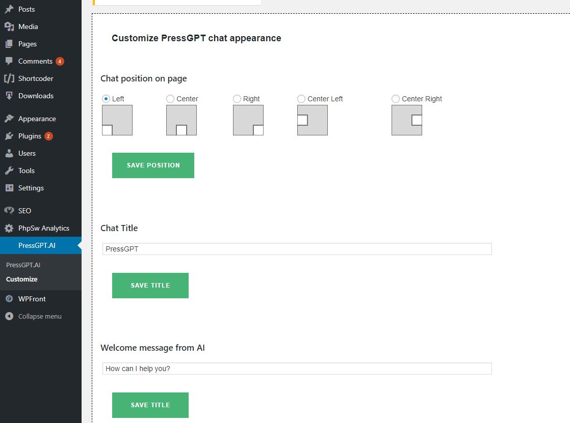Open the Customize submenu link
The image size is (570, 423).
tap(22, 279)
